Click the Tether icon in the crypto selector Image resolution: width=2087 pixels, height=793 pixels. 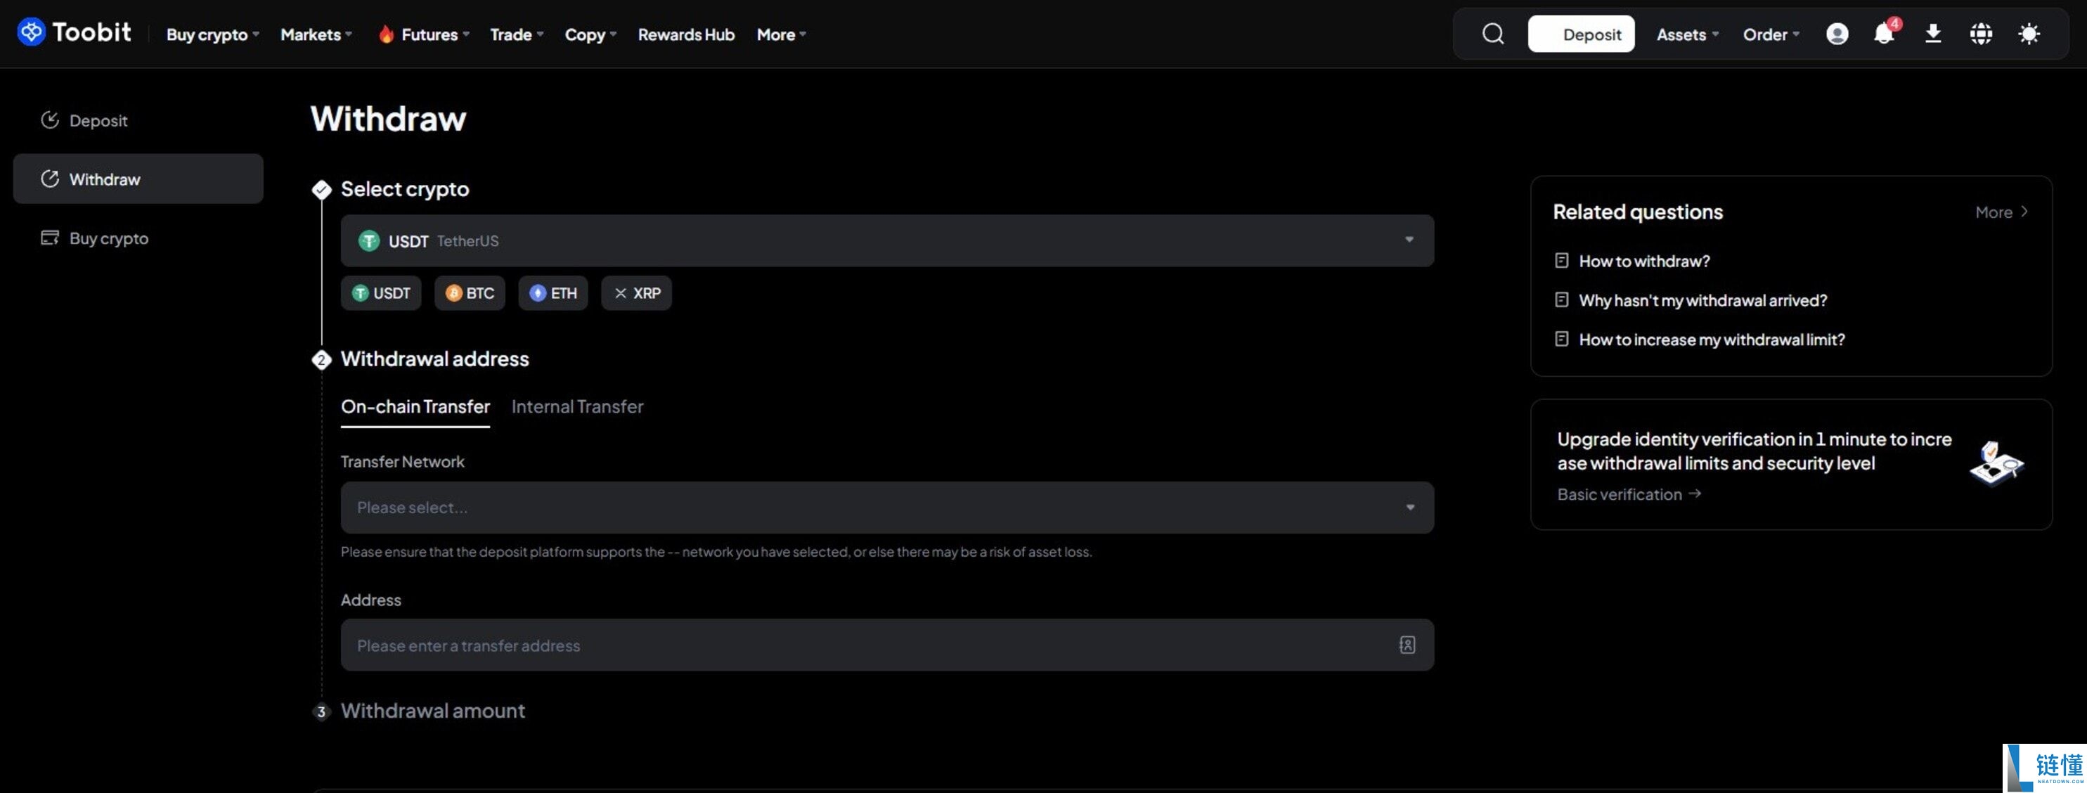pyautogui.click(x=368, y=240)
